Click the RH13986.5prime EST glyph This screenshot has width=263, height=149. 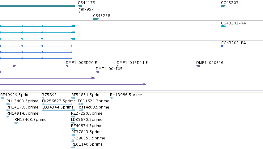111,98
